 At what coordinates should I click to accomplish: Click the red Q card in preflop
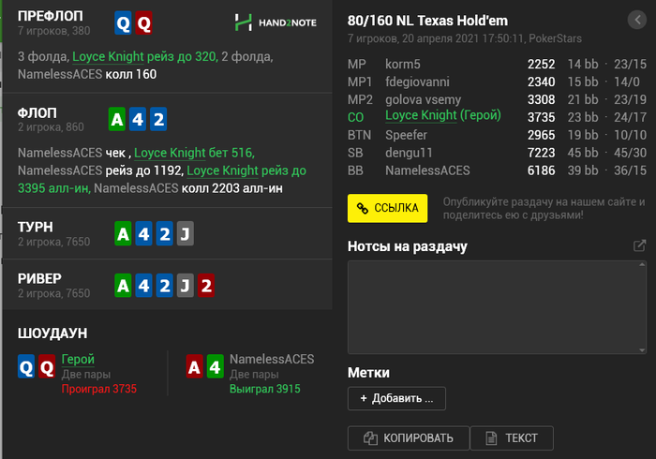point(143,23)
